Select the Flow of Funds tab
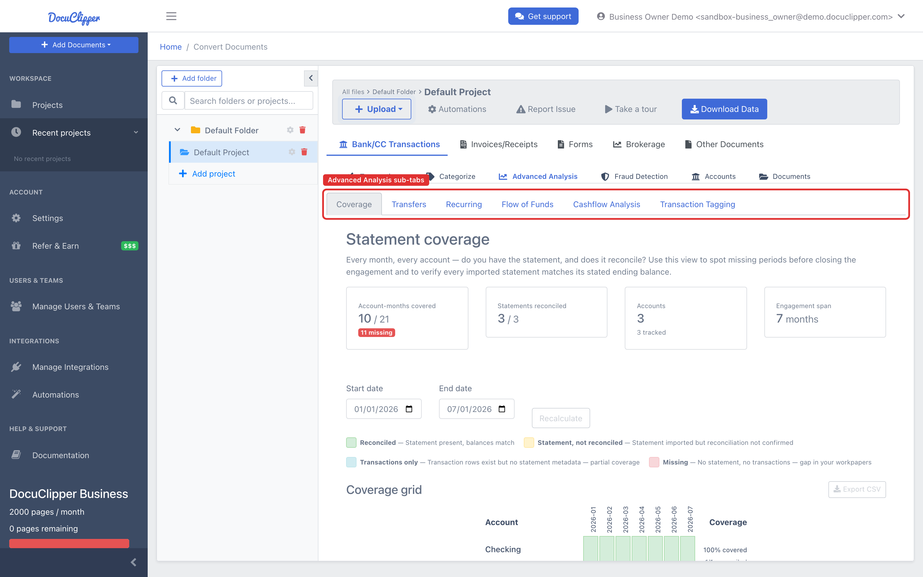Viewport: 923px width, 577px height. (x=528, y=204)
